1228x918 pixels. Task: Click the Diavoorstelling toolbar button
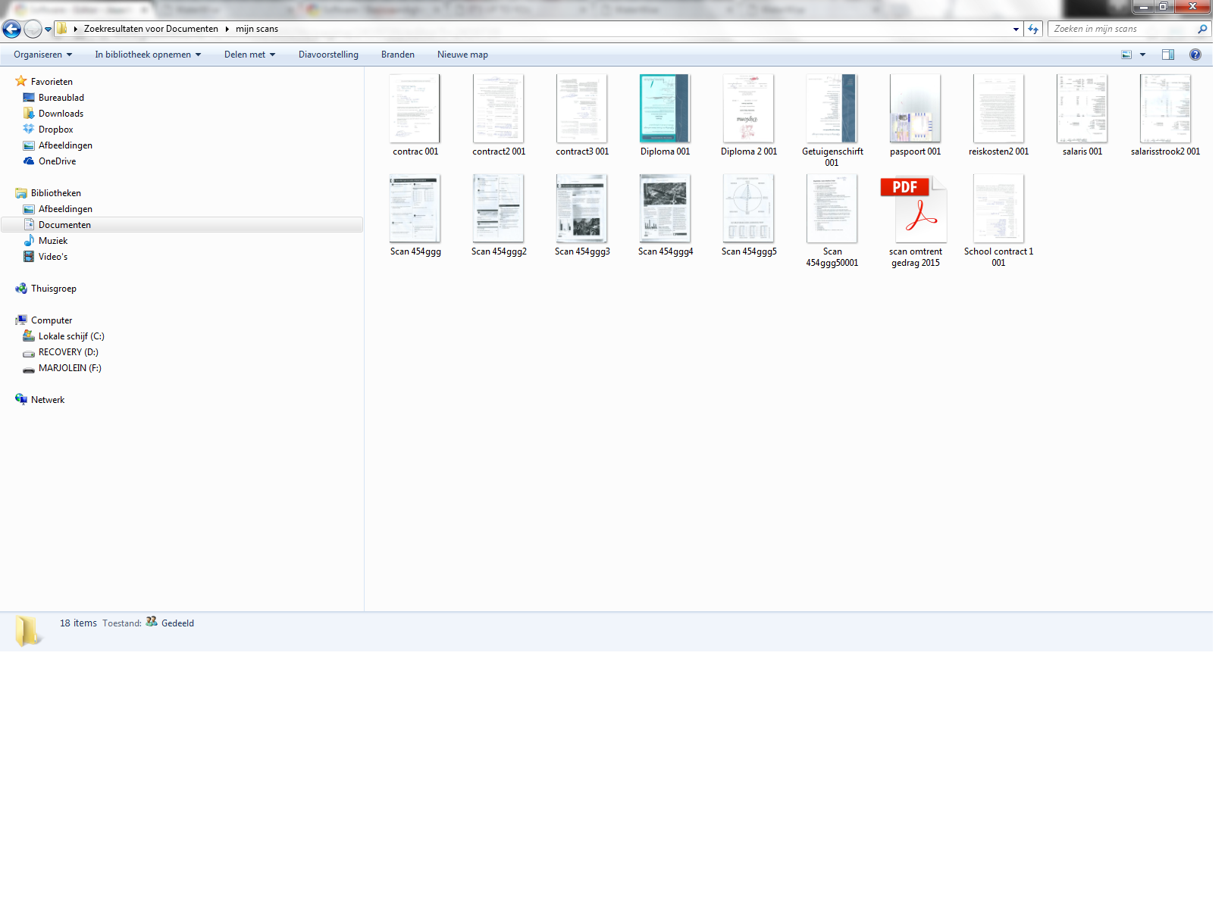click(328, 55)
